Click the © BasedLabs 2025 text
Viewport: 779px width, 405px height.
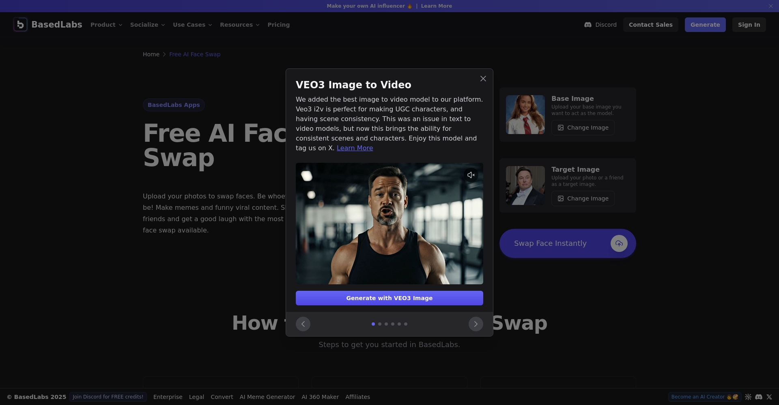coord(37,397)
